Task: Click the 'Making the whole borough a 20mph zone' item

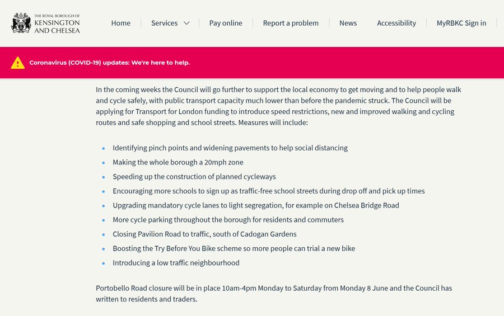Action: 178,162
